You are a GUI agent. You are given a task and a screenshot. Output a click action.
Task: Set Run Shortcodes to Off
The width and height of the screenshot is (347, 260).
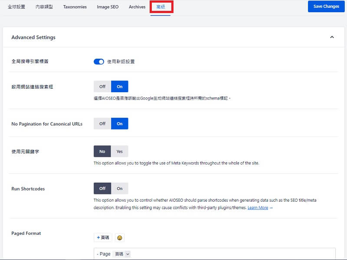[x=102, y=188]
